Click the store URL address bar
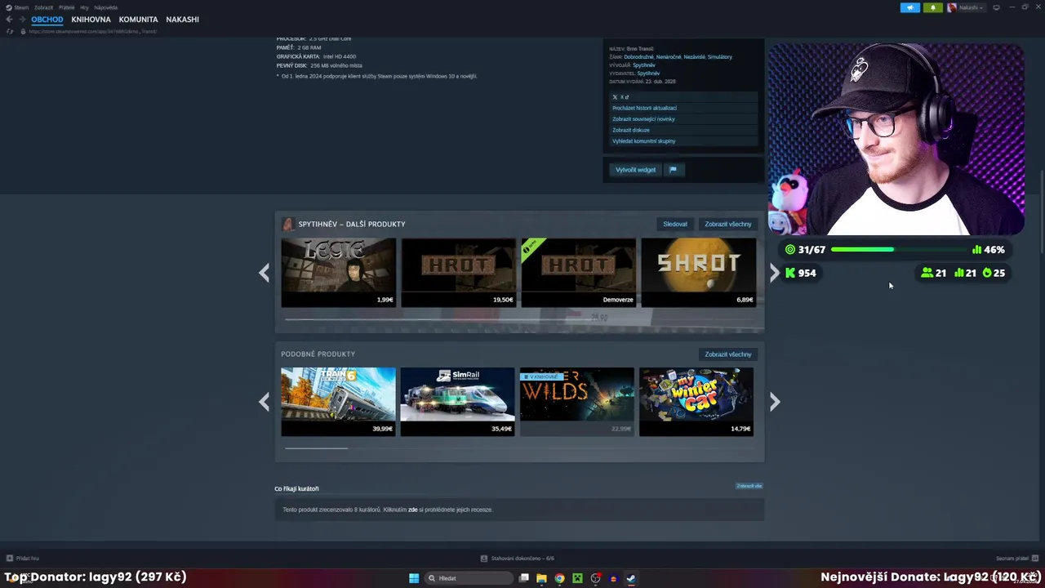1045x588 pixels. [x=92, y=31]
